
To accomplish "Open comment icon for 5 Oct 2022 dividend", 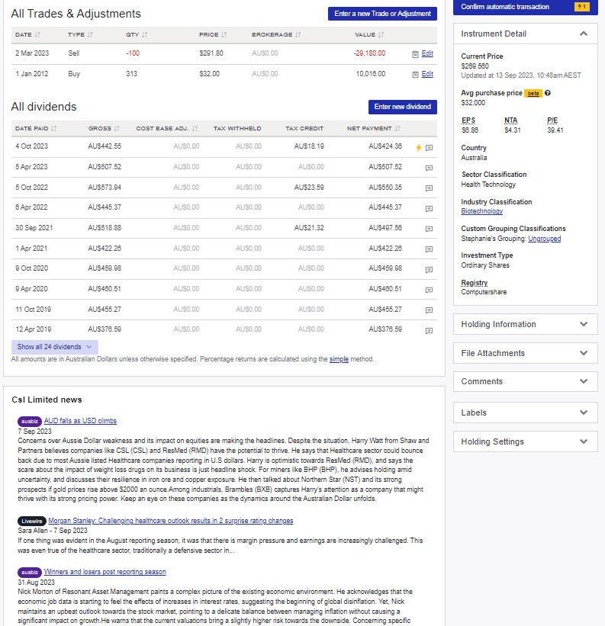I will click(x=429, y=188).
